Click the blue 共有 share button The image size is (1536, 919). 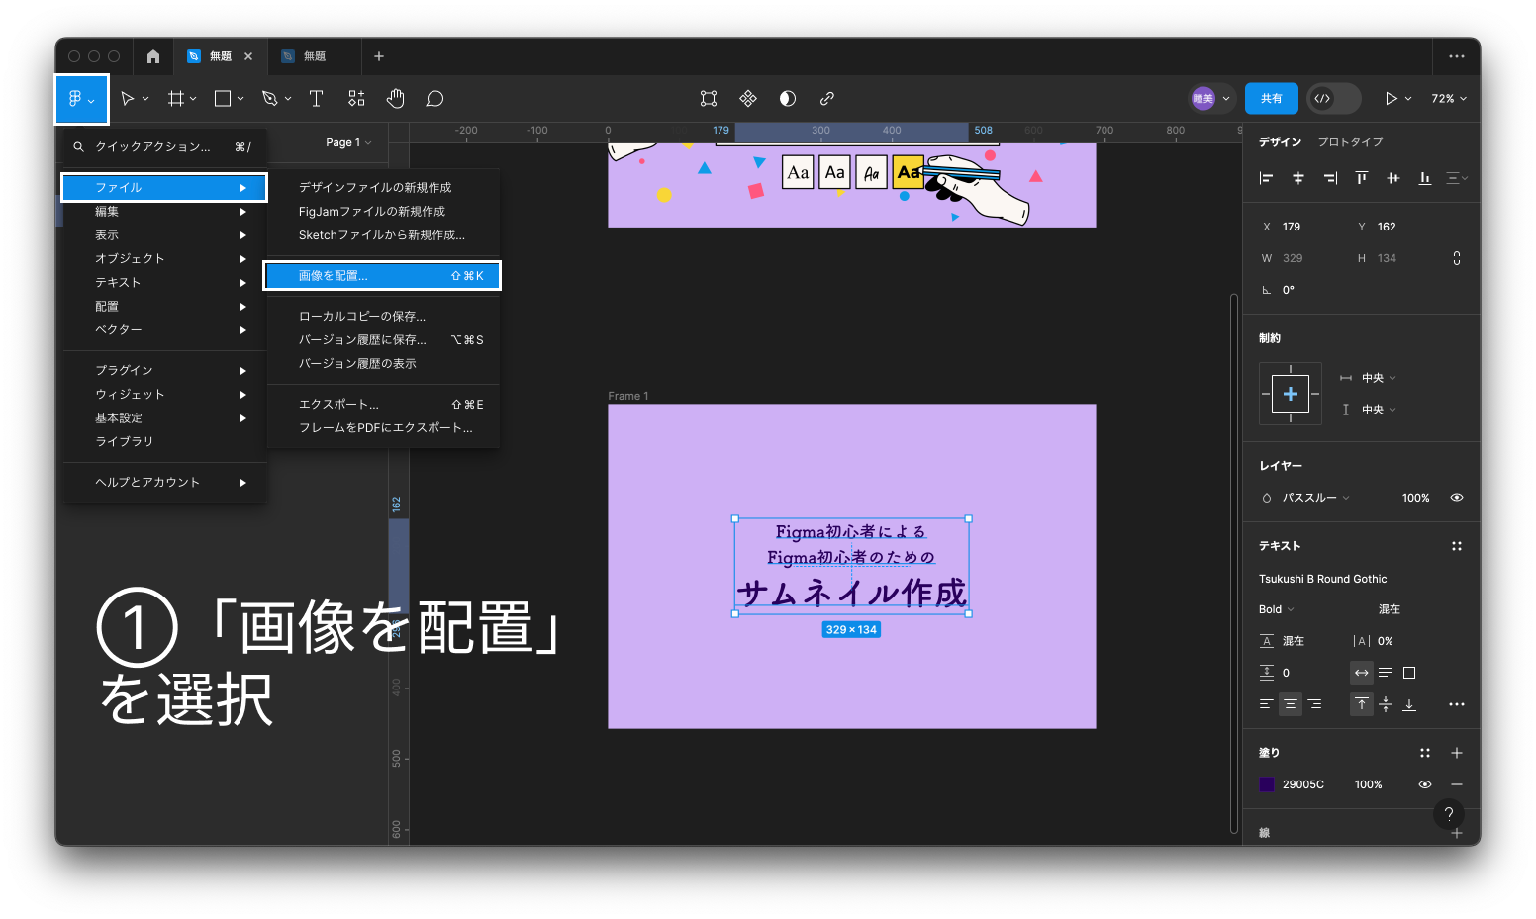(1271, 98)
